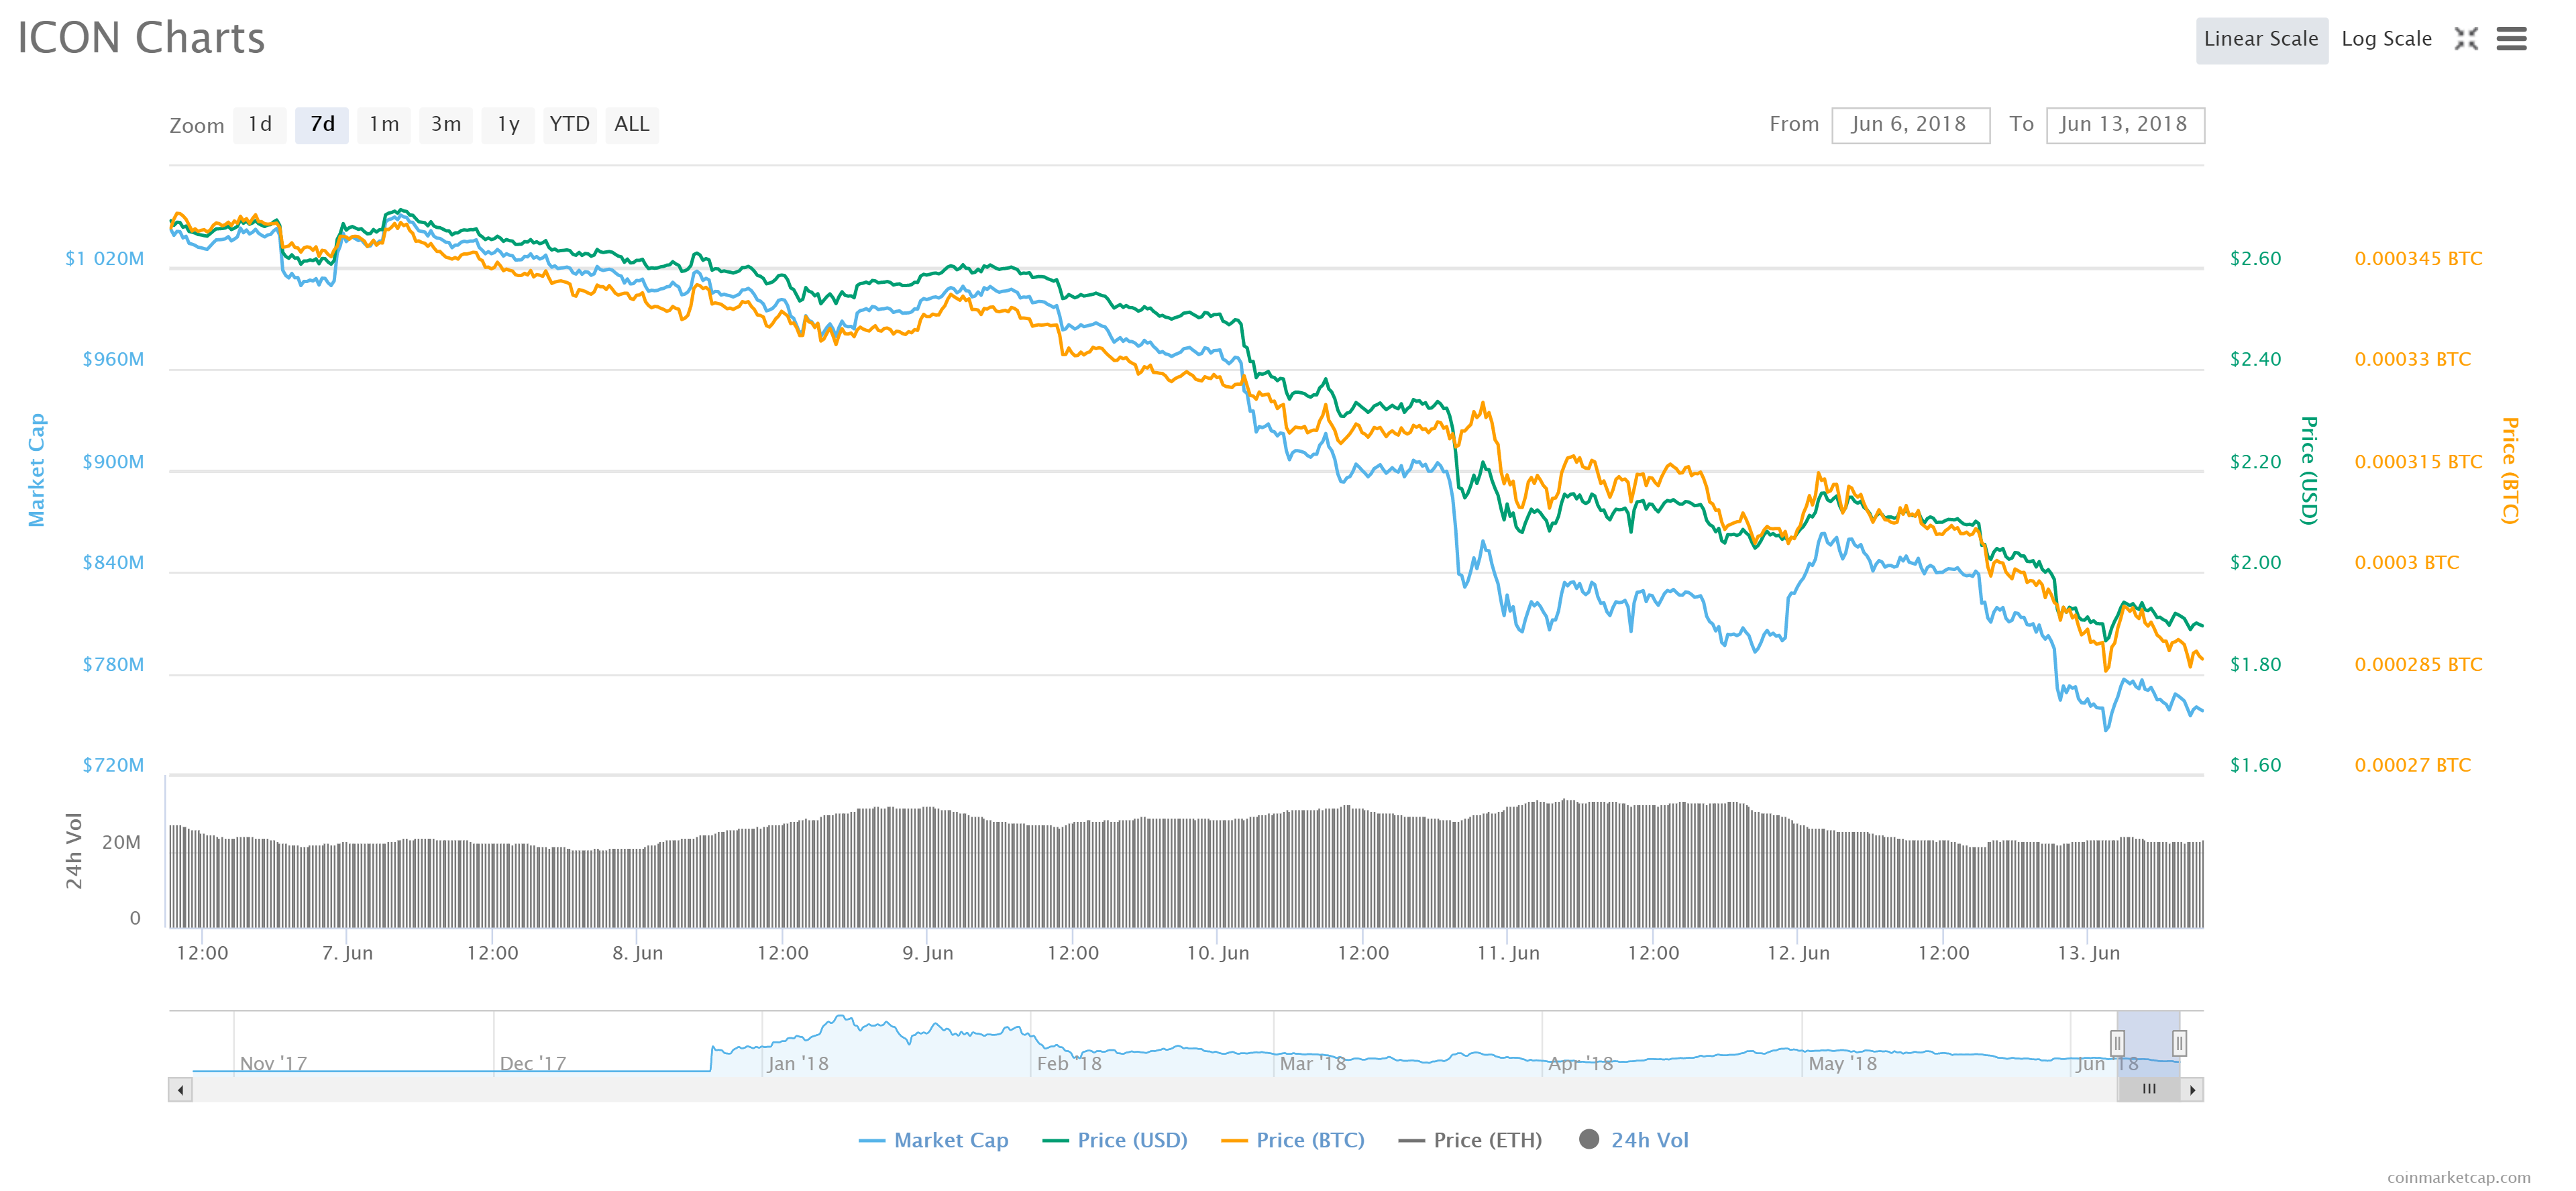Click the '0.0003 BTC' axis label
Image resolution: width=2576 pixels, height=1191 pixels.
[2406, 563]
